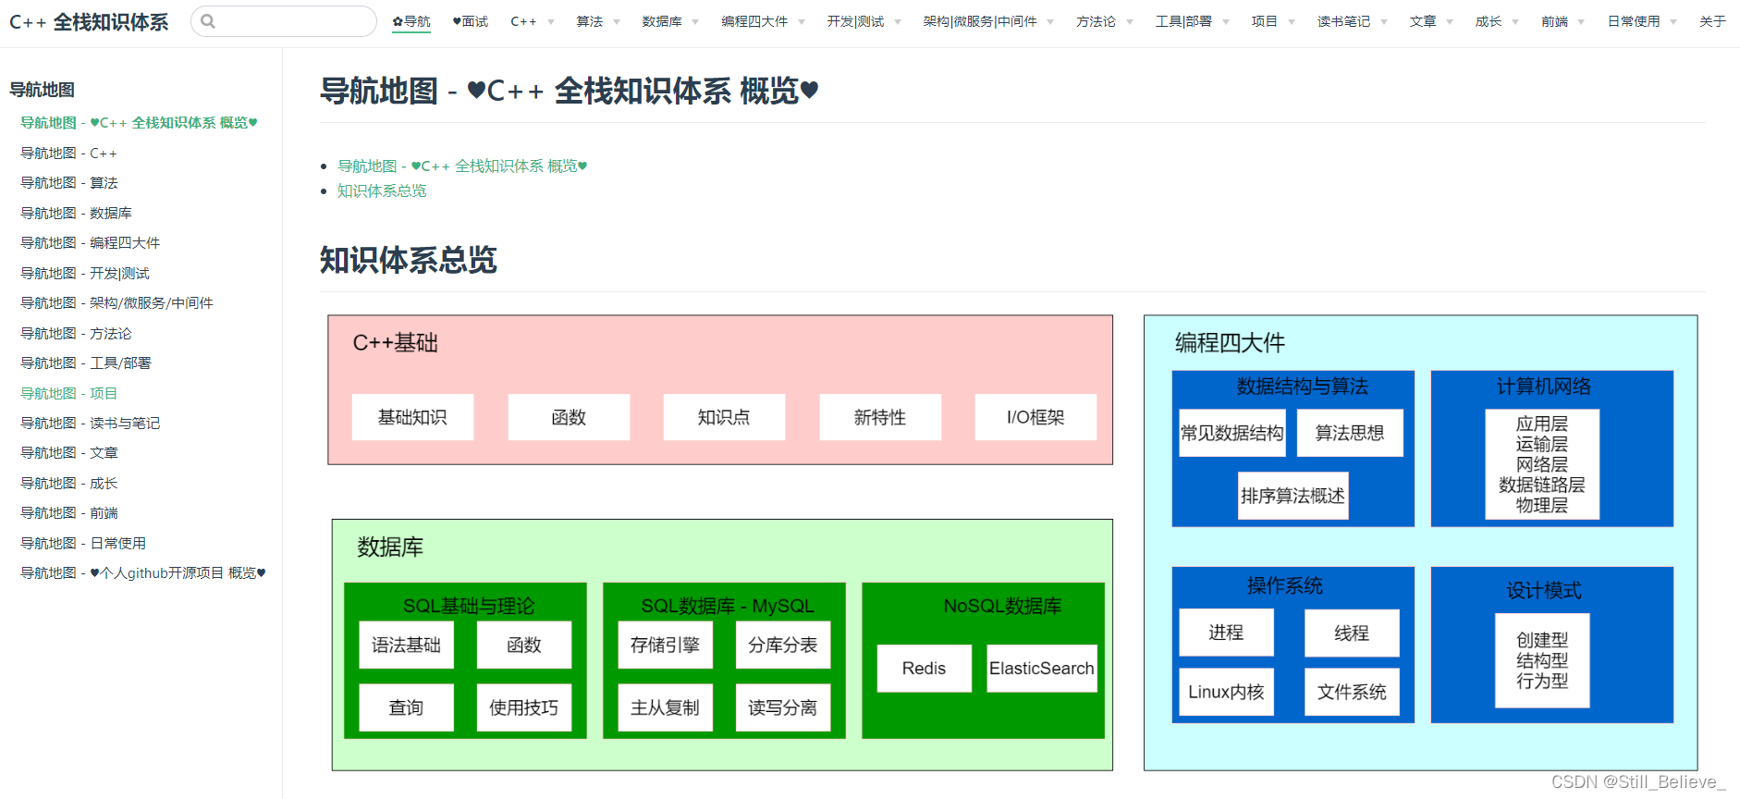Open sidebar item 导航地图 - 工具/部署
Viewport: 1740px width, 799px height.
[x=86, y=363]
